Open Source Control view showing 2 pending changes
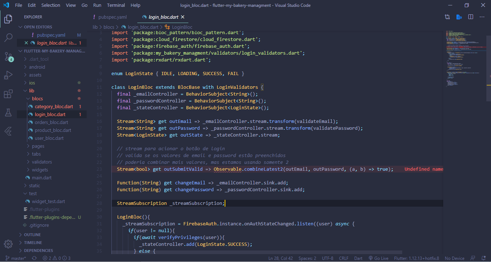This screenshot has width=491, height=262. pyautogui.click(x=8, y=56)
